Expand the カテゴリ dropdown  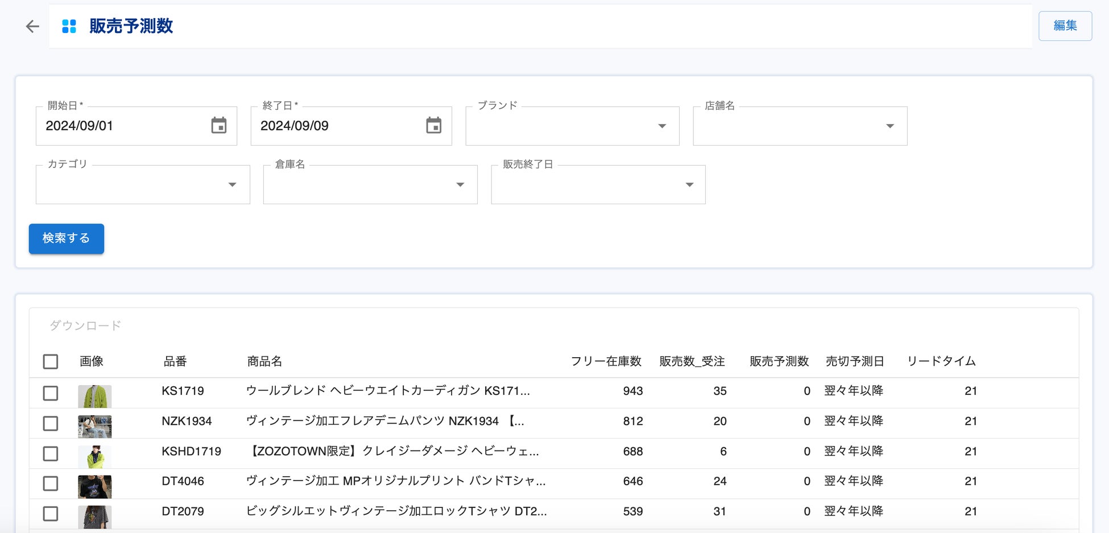click(232, 185)
